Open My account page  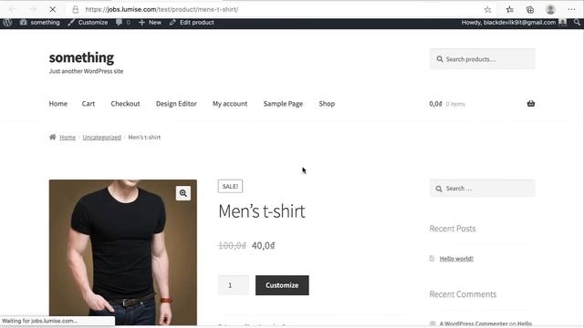click(230, 104)
